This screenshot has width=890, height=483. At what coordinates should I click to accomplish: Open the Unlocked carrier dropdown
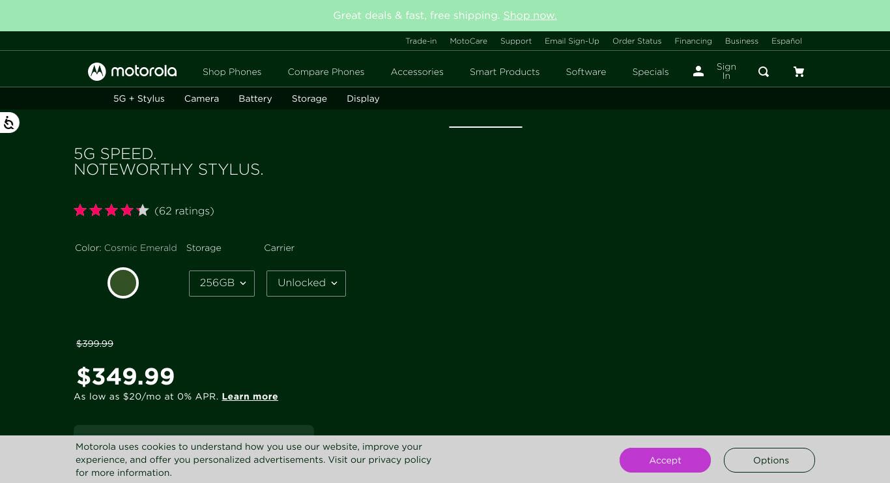coord(306,283)
